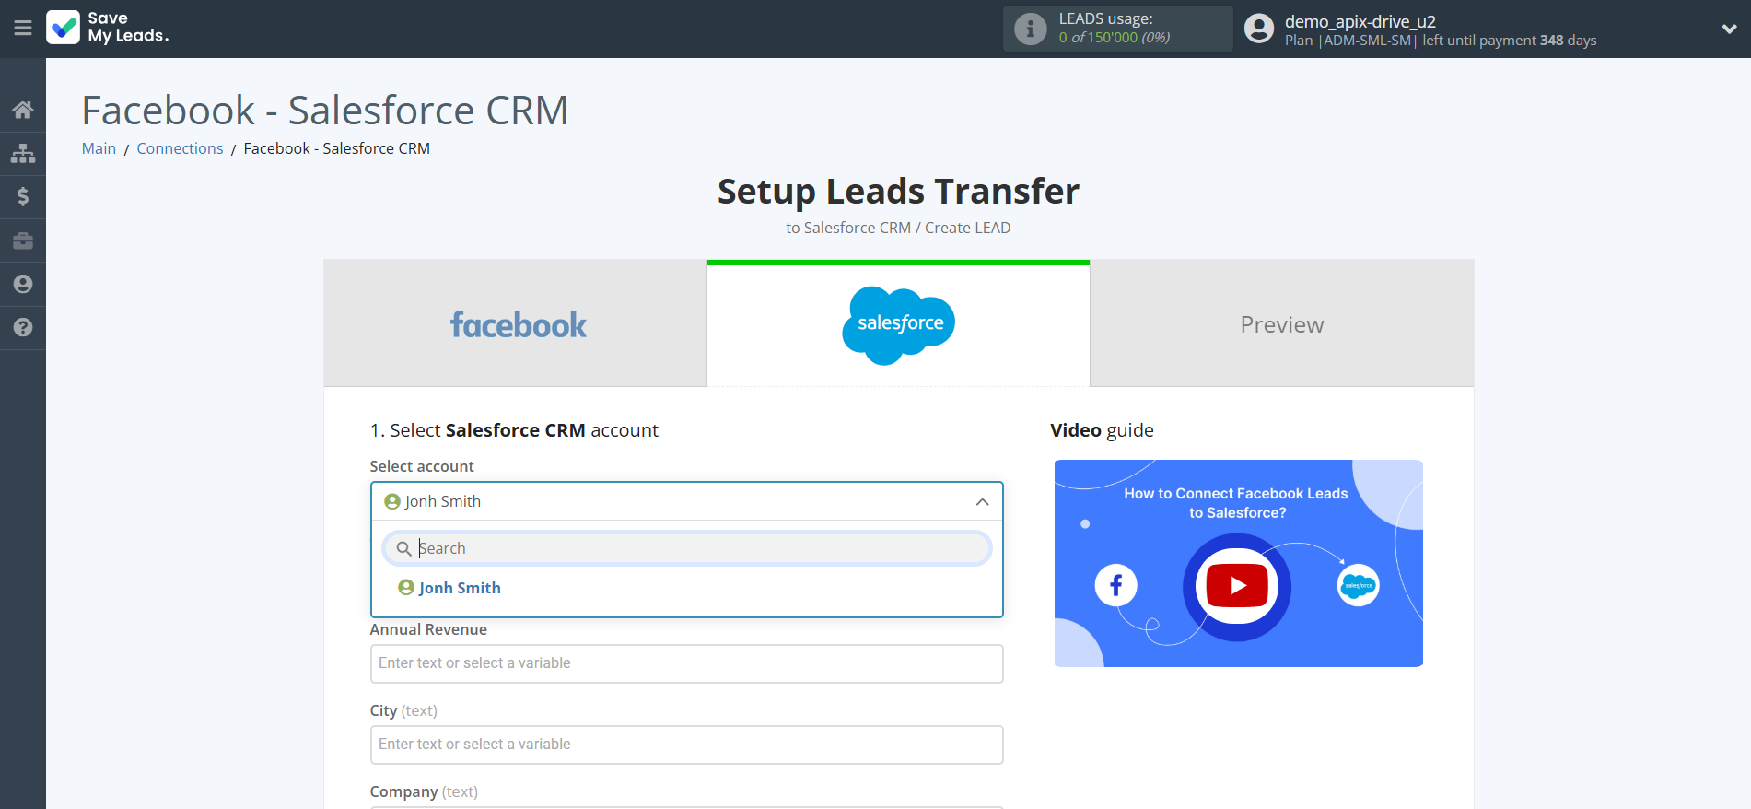Click the Annual Revenue input field
The height and width of the screenshot is (809, 1751).
click(x=686, y=663)
